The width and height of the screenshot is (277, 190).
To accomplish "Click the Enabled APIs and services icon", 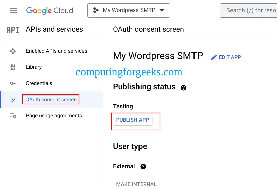I will (x=13, y=51).
